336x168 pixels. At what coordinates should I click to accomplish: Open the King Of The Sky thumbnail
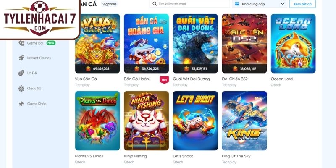(244, 121)
